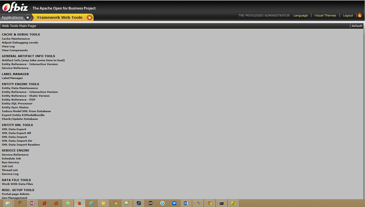
Task: Open Notepad++ from the taskbar
Action: point(127,203)
